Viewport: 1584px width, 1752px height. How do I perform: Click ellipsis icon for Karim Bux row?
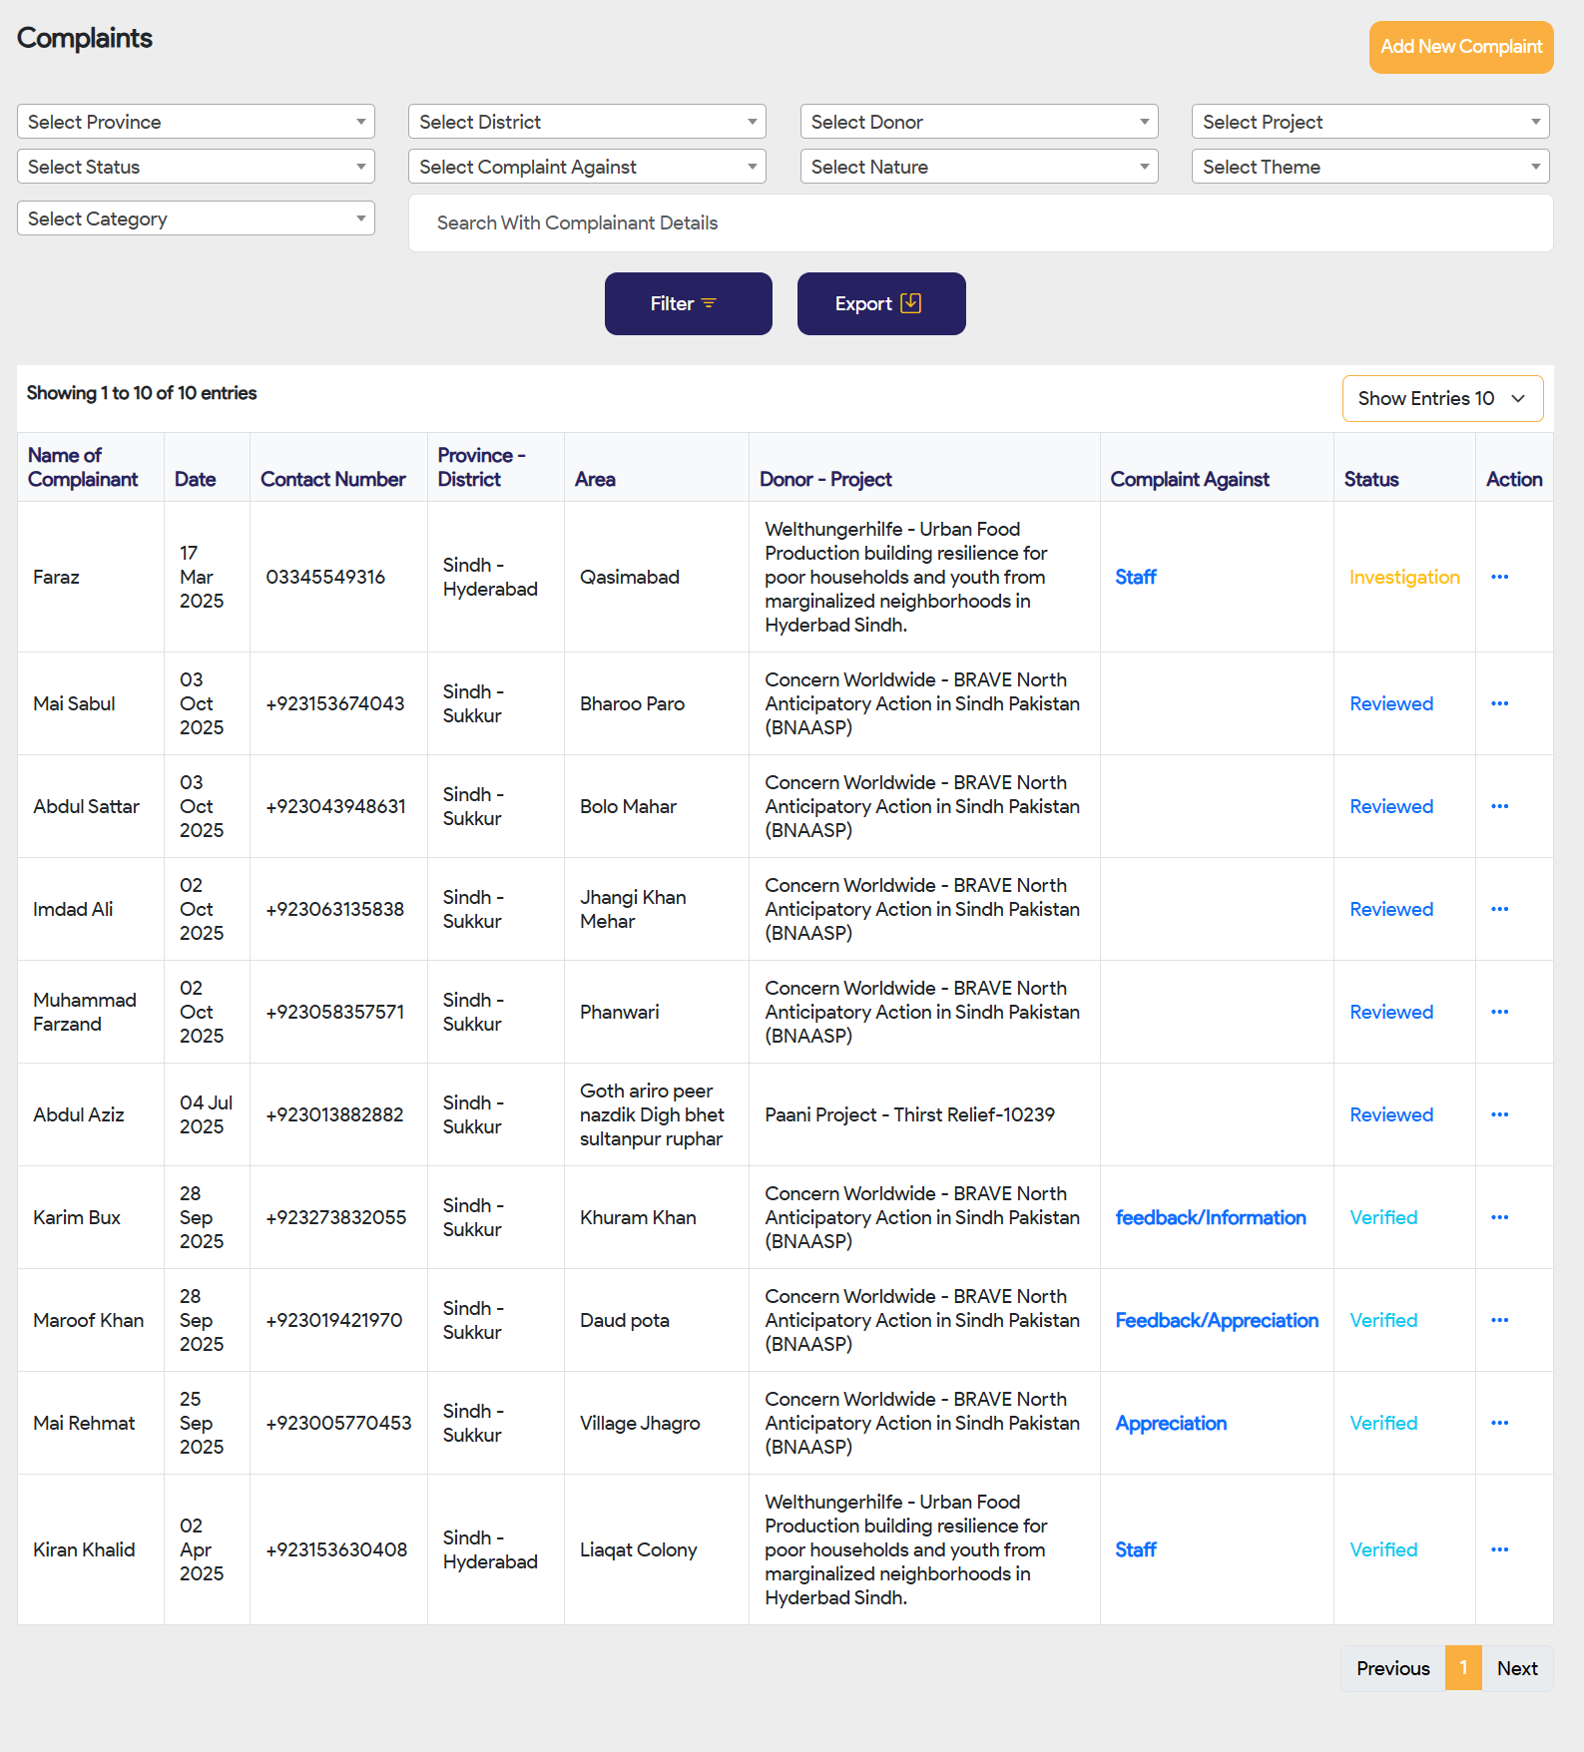coord(1499,1217)
